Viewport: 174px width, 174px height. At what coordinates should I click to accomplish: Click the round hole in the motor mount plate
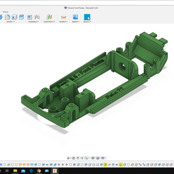point(122,67)
